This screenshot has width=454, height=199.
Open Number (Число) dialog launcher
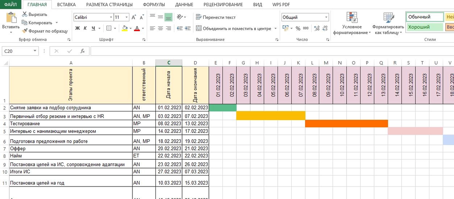click(327, 40)
